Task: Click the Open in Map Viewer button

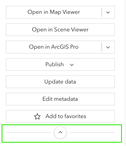Action: point(54,12)
